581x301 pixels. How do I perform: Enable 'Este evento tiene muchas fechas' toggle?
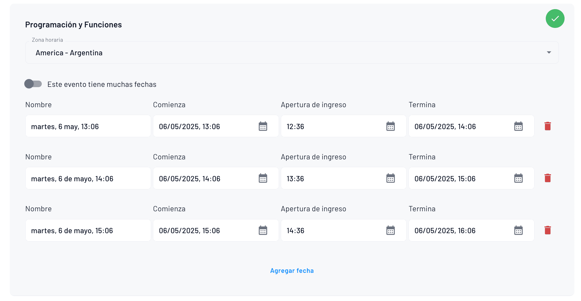click(33, 84)
